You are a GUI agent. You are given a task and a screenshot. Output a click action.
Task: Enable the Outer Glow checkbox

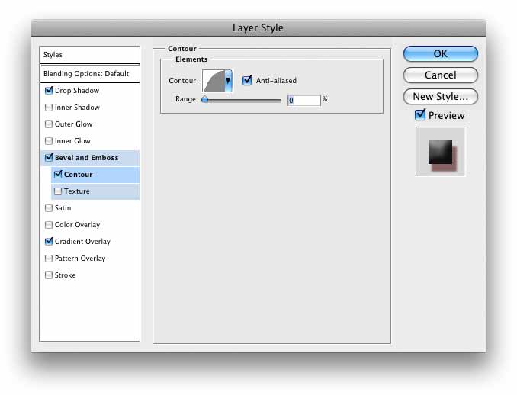[49, 124]
